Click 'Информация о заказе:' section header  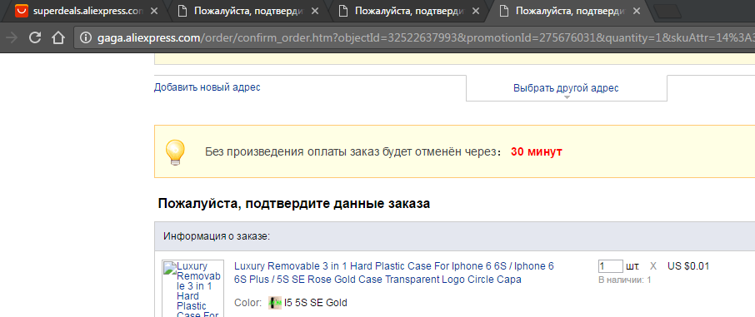click(x=216, y=236)
